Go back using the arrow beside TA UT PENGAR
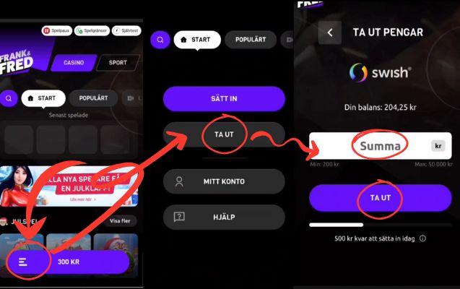460x289 pixels. tap(330, 33)
